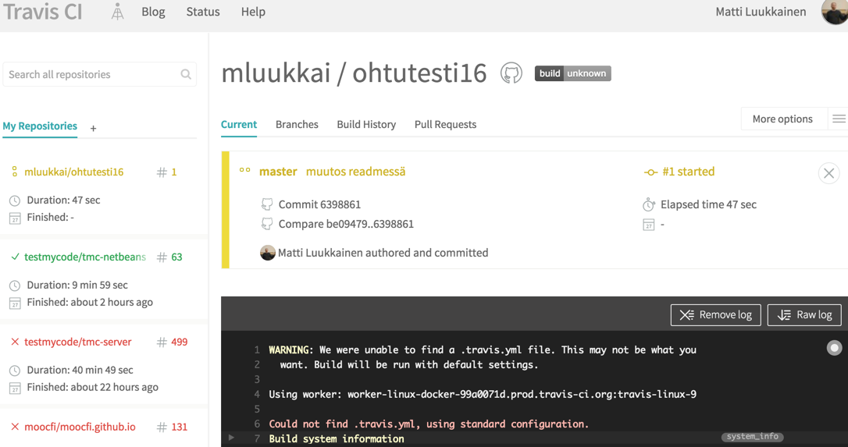Click the user avatar in header
848x447 pixels.
click(x=834, y=12)
